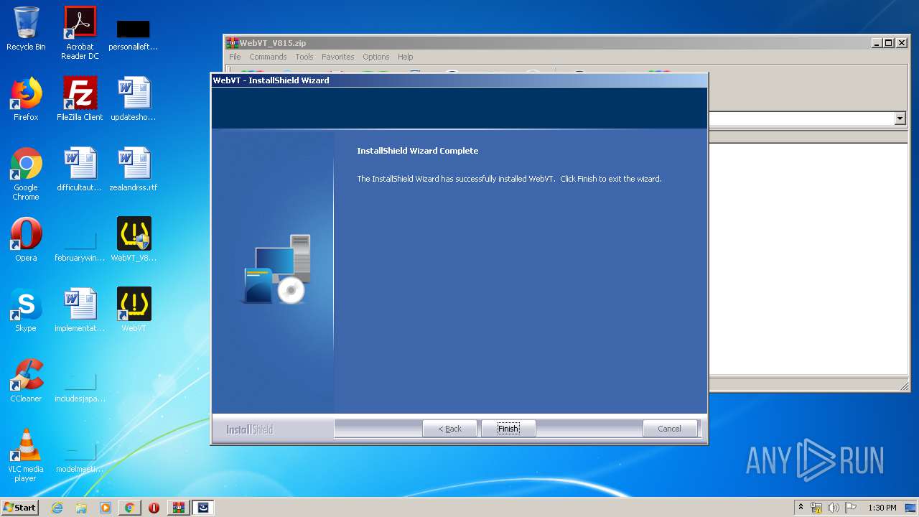Select the februarywin desktop file icon

tap(80, 244)
